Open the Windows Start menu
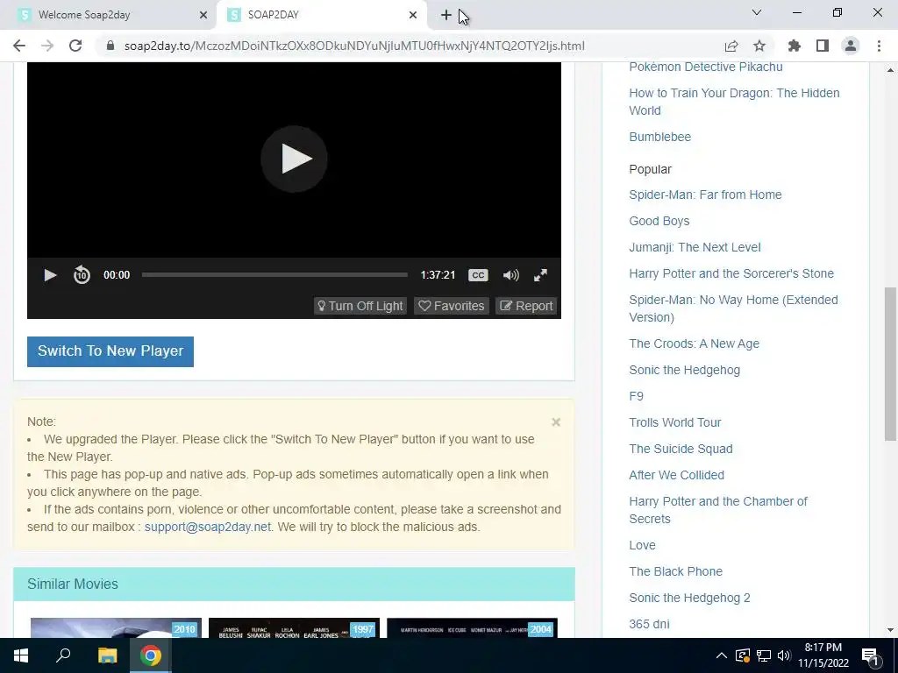898x673 pixels. [21, 655]
